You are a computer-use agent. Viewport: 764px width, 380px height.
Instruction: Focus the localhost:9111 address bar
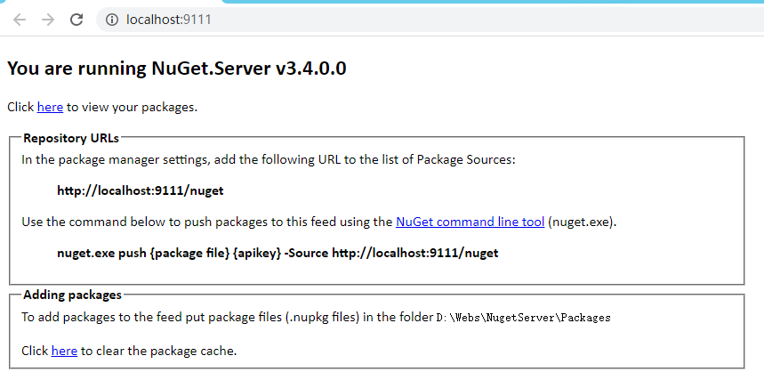[430, 20]
